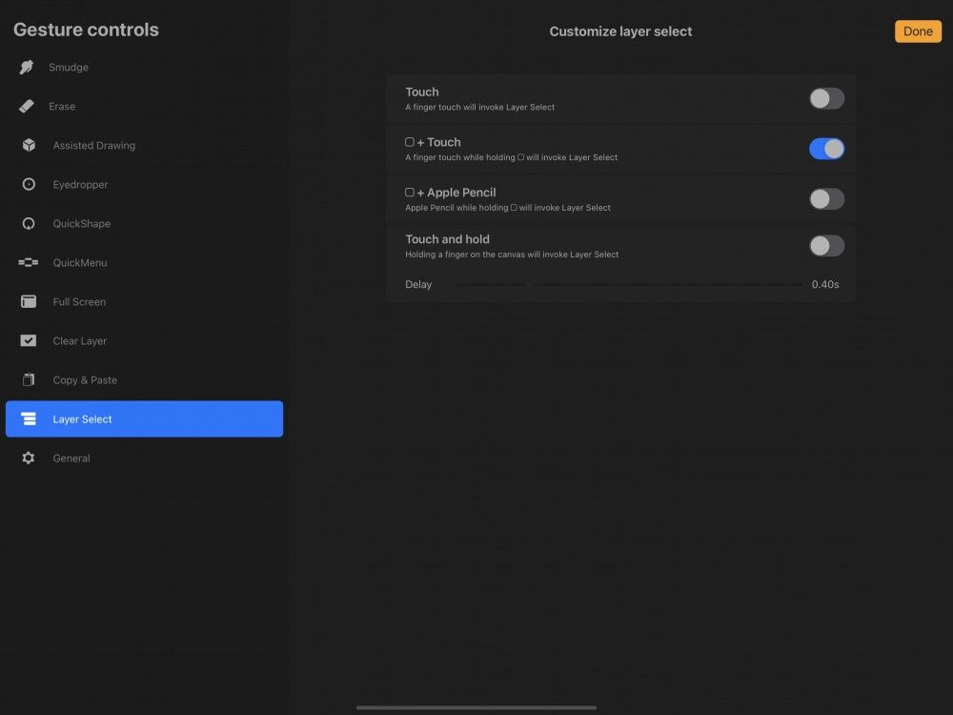The image size is (953, 715).
Task: Select the Smudge gesture icon
Action: (29, 67)
